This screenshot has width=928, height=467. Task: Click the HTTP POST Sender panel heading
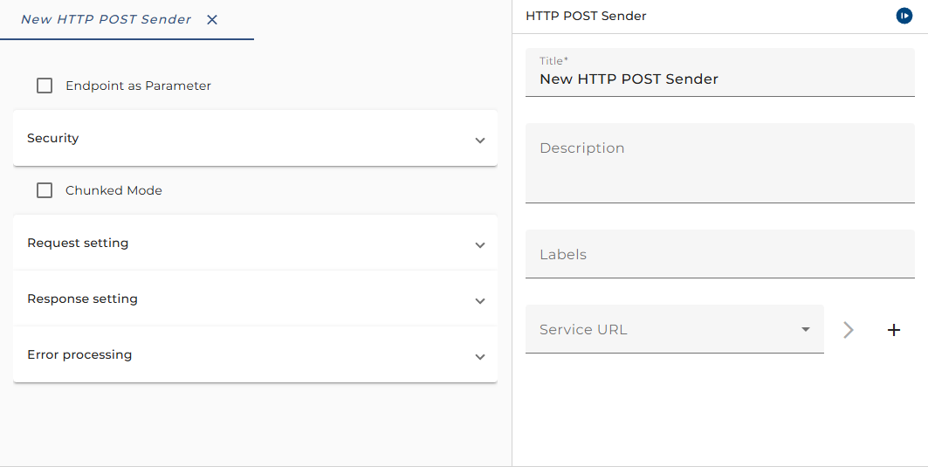(586, 16)
